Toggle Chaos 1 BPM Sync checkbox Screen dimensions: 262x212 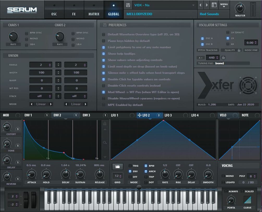tap(26, 34)
